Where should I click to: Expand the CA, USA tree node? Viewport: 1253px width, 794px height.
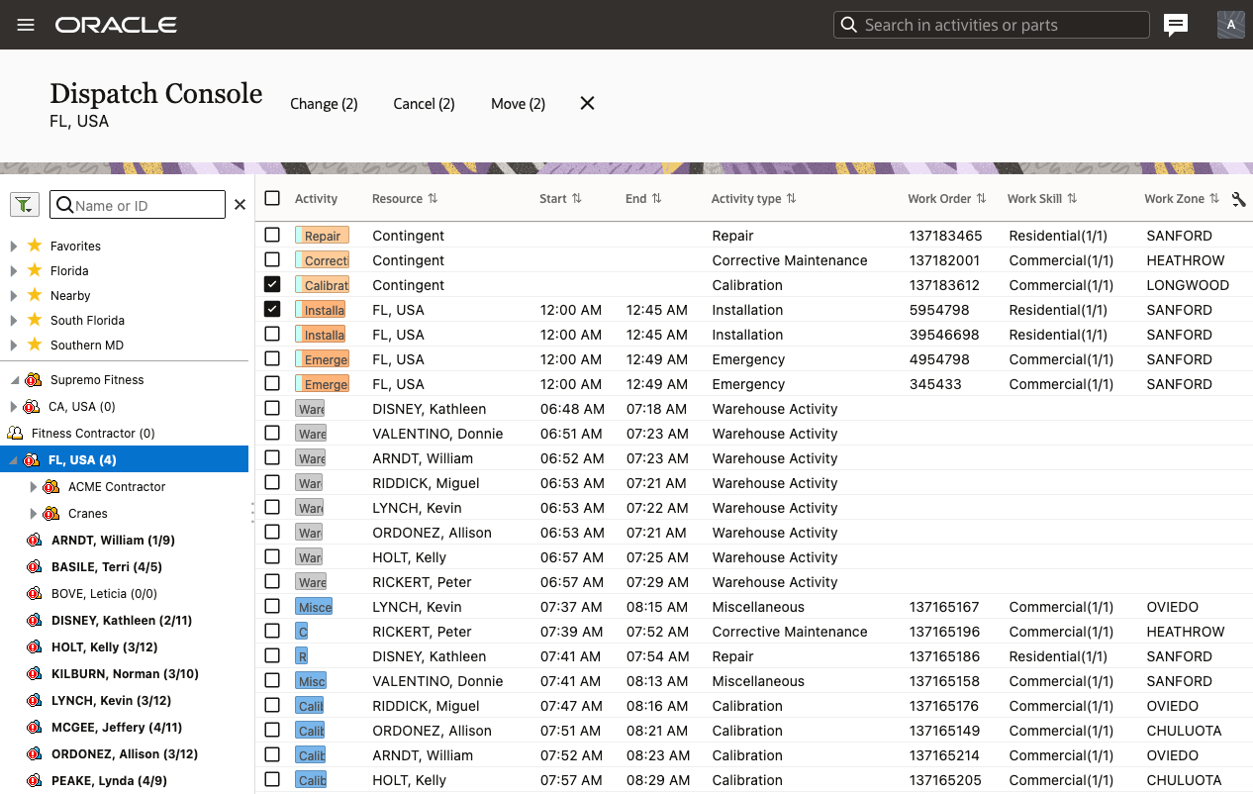(x=14, y=407)
